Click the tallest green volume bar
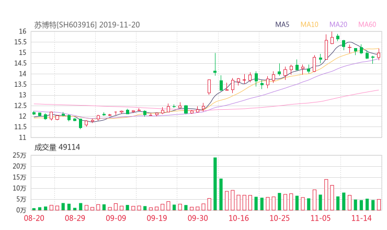Screen dimensions: 387x230 pos(215,184)
